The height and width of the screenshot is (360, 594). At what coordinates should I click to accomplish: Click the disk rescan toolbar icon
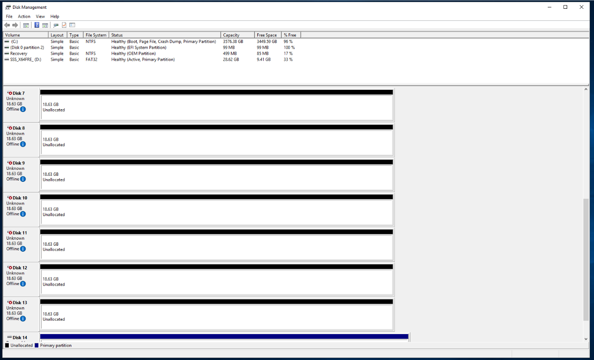(x=56, y=25)
